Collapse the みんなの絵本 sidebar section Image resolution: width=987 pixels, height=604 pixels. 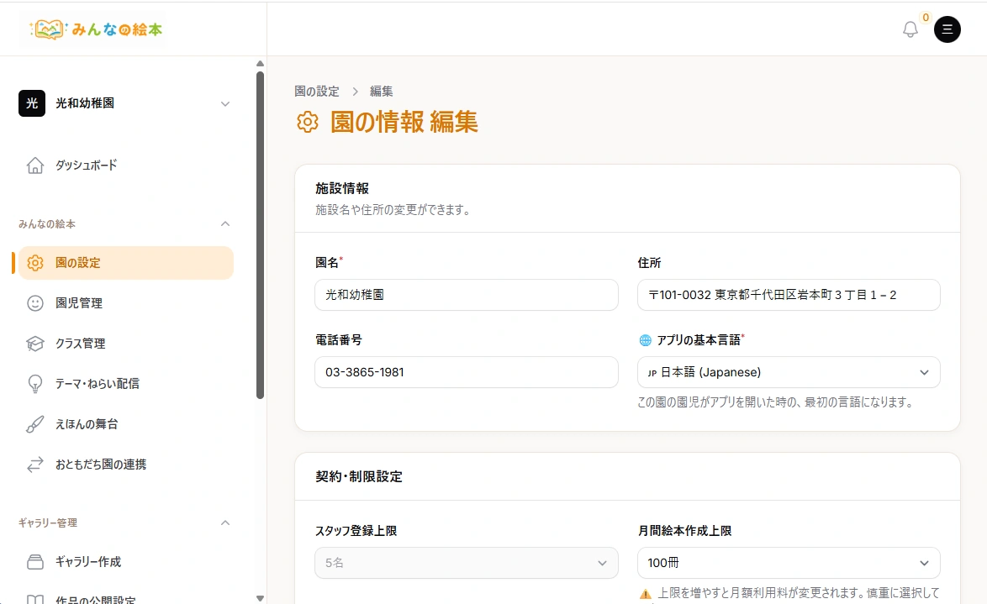click(x=225, y=224)
